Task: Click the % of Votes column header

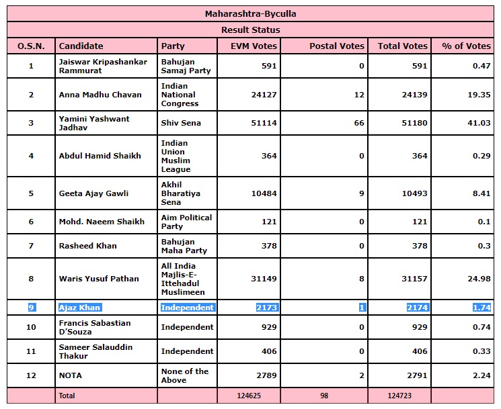Action: click(466, 46)
